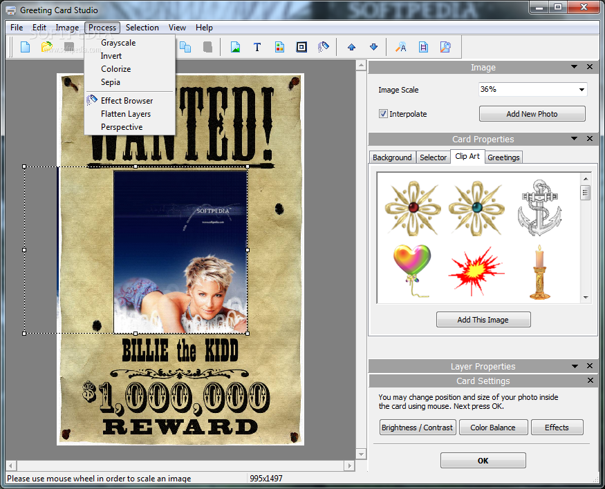Move layer up with blue up arrow
Screen dimensions: 605x489
coord(351,47)
